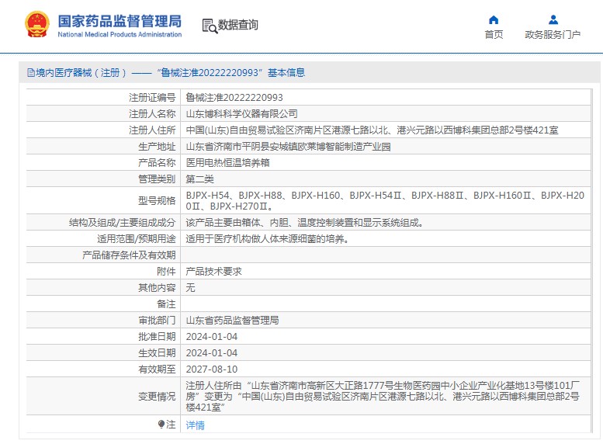Click the document icon before 境内医疗器械
This screenshot has height=444, width=603.
click(31, 73)
